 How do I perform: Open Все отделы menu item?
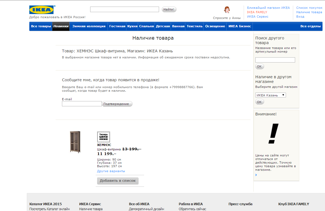click(310, 26)
